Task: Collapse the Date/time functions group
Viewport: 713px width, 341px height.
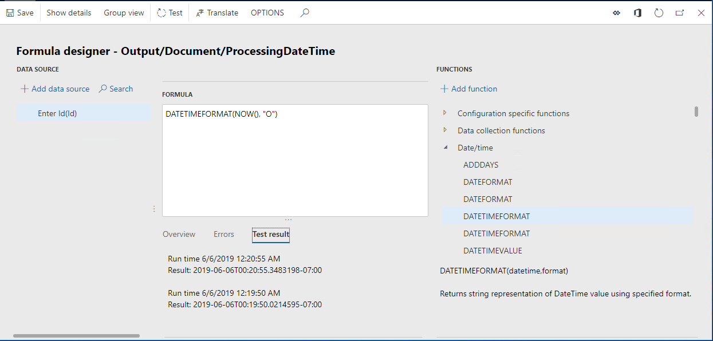Action: point(445,147)
